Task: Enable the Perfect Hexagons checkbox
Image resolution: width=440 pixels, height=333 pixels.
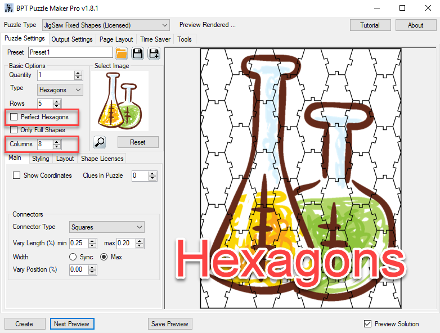Action: click(14, 116)
